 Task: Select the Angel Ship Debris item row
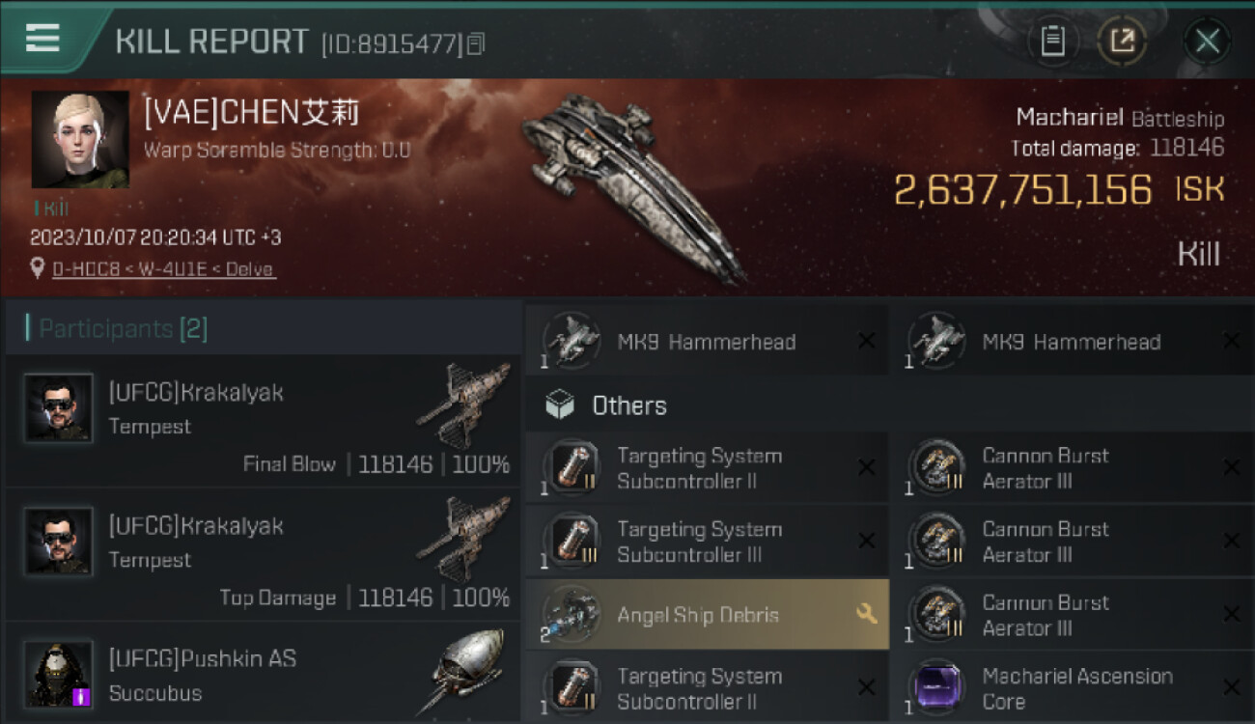pos(706,615)
